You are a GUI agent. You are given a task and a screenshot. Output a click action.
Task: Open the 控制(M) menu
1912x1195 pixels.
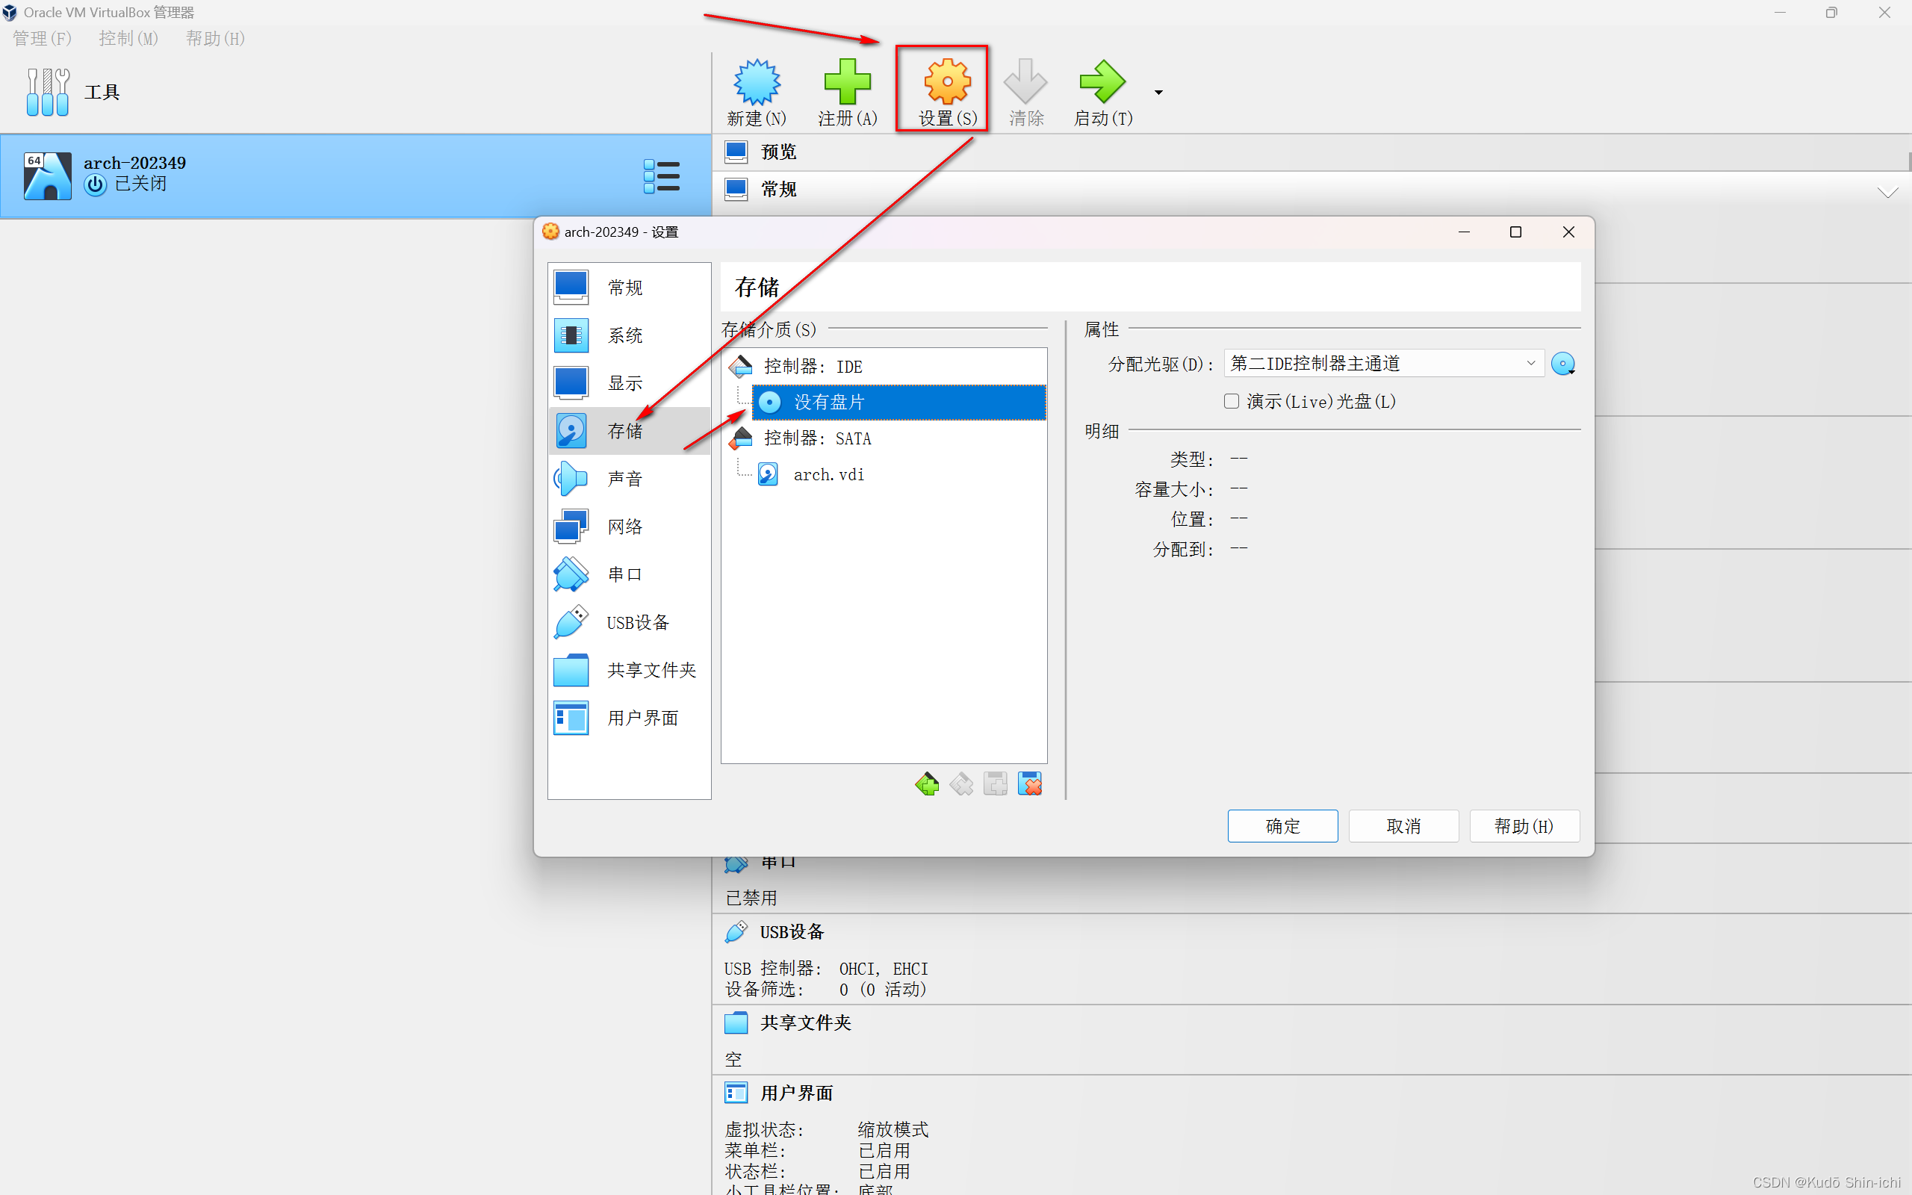point(128,39)
